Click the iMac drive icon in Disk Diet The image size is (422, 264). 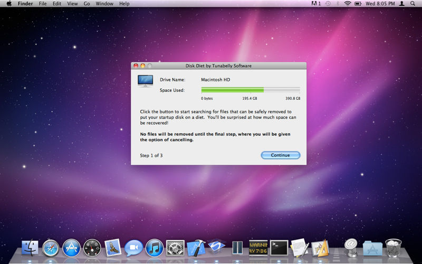click(146, 81)
